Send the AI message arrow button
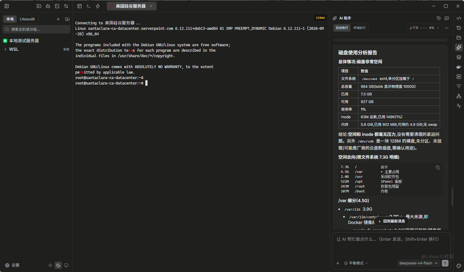Image resolution: width=464 pixels, height=272 pixels. [445, 263]
